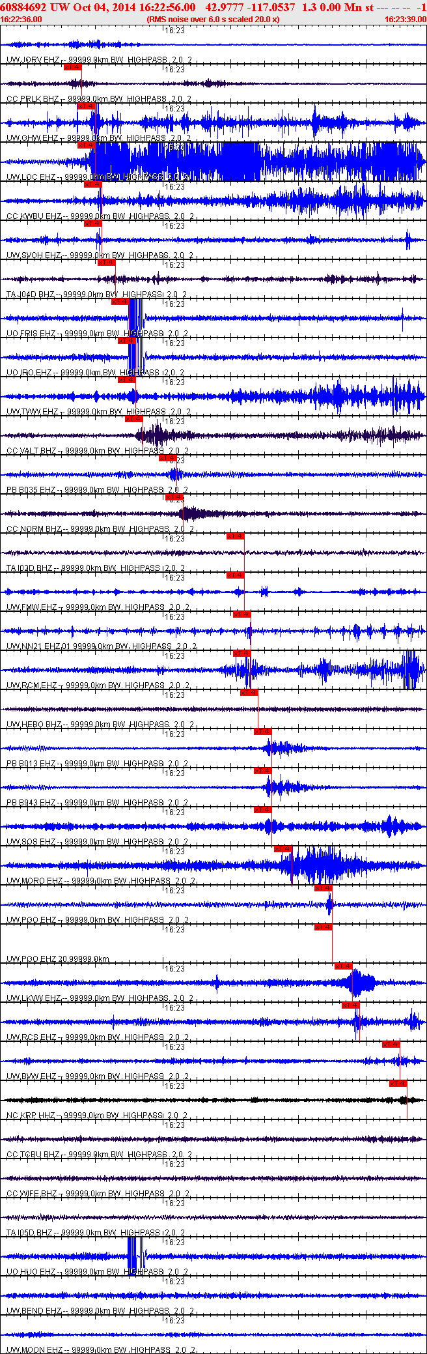Click red pick flag on TA.I02D trace
Screen dimensions: 427x1354
coord(235,536)
